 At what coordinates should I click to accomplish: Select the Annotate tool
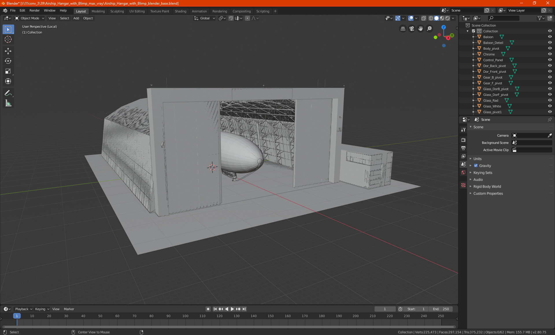coord(8,93)
